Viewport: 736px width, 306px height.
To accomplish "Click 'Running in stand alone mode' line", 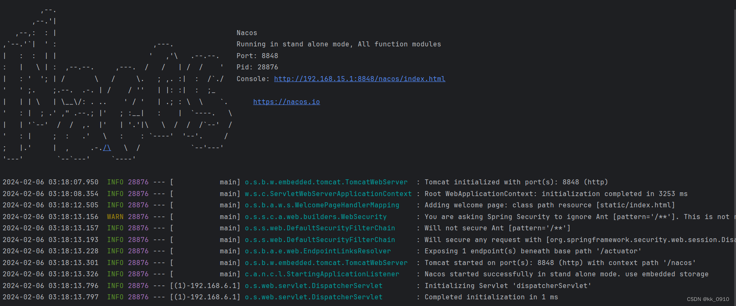I will click(339, 44).
